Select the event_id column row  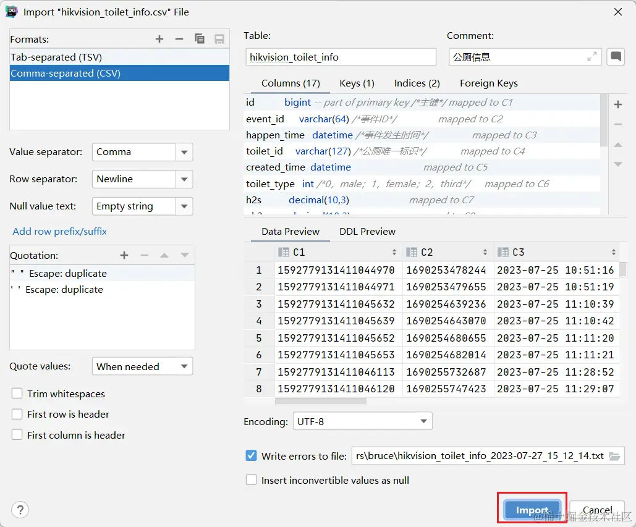tap(422, 119)
